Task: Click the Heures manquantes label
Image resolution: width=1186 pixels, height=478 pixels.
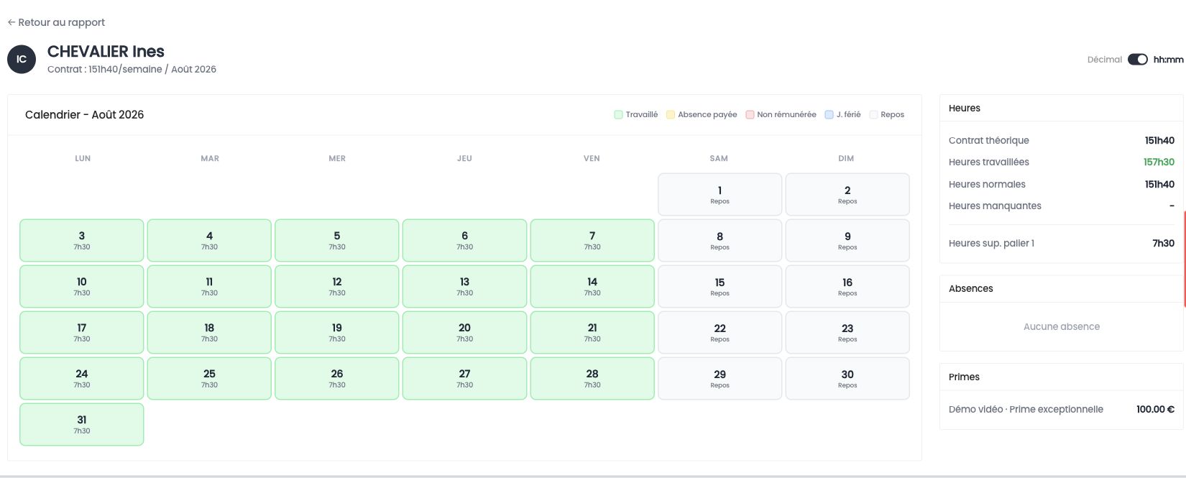Action: (x=995, y=206)
